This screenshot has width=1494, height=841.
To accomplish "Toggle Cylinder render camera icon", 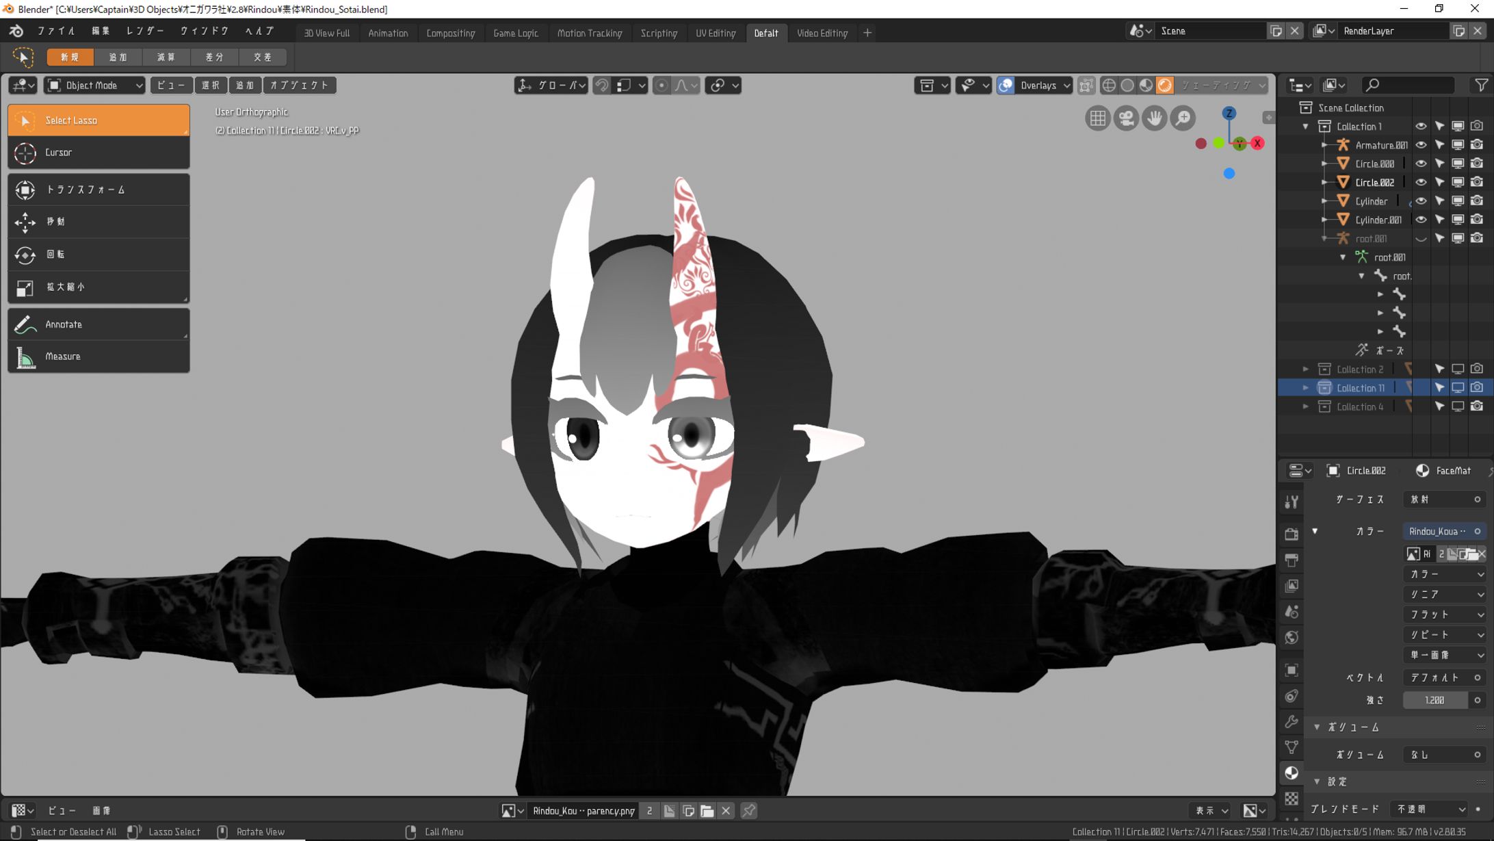I will point(1477,201).
